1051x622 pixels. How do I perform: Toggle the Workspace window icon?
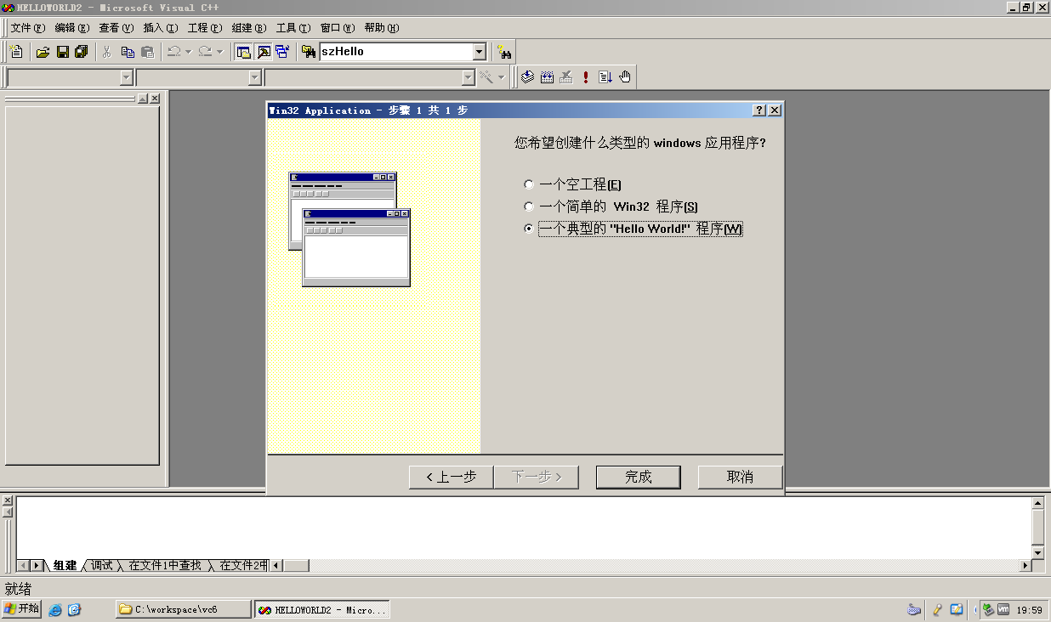(x=244, y=52)
